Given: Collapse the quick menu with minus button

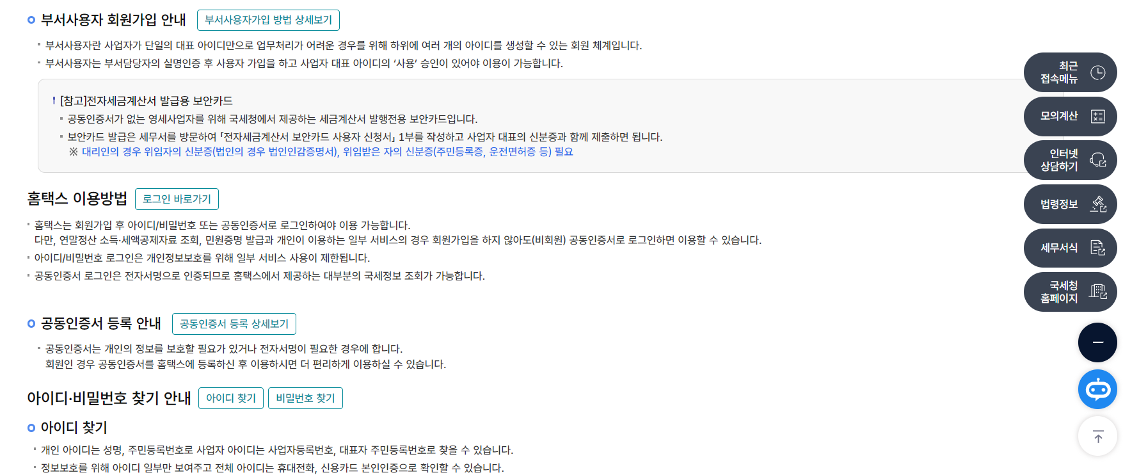Looking at the screenshot, I should (1097, 342).
